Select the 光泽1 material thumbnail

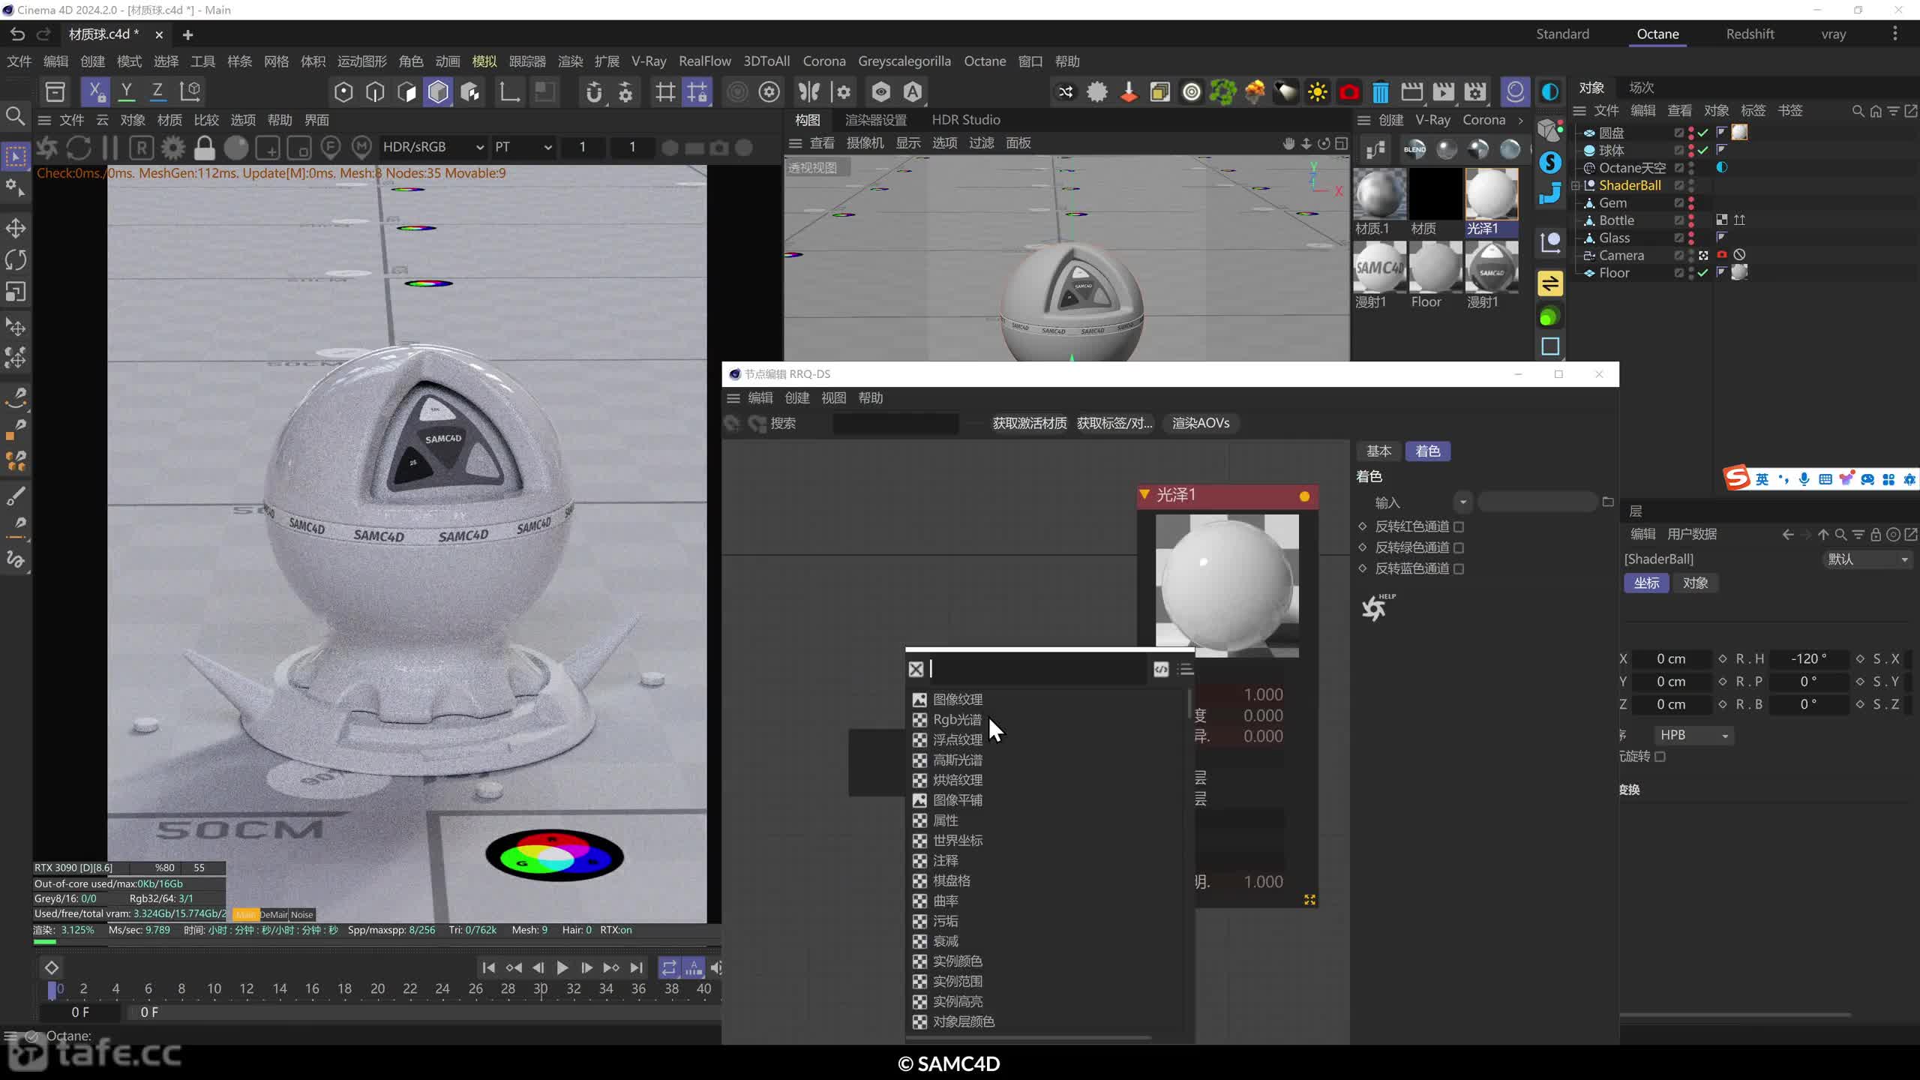point(1491,194)
